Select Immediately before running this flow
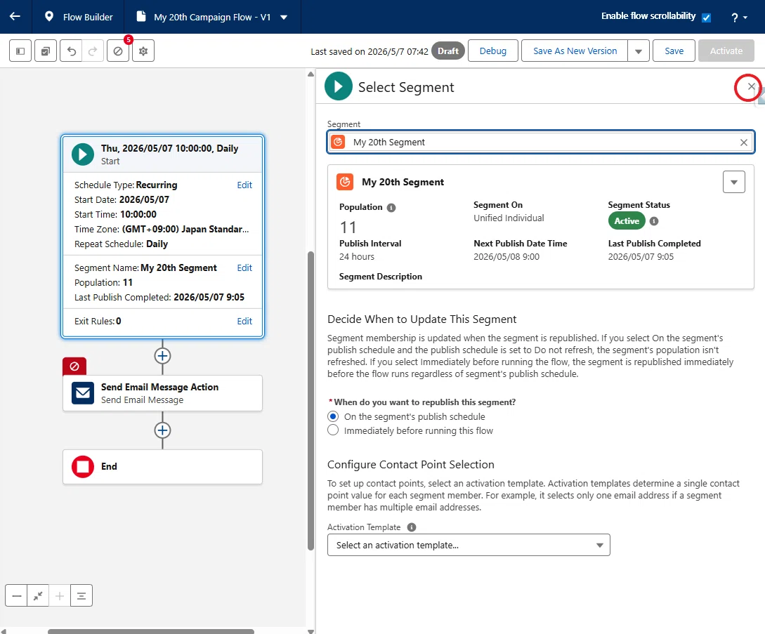Screen dimensions: 765x634 (333, 430)
